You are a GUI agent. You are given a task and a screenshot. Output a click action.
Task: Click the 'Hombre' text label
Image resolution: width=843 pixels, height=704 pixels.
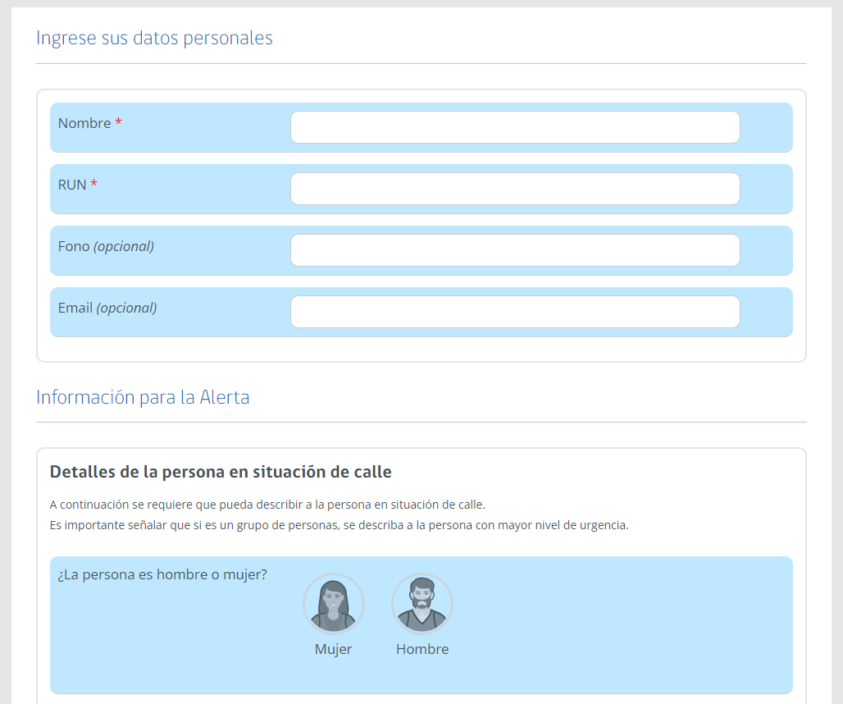pos(422,649)
